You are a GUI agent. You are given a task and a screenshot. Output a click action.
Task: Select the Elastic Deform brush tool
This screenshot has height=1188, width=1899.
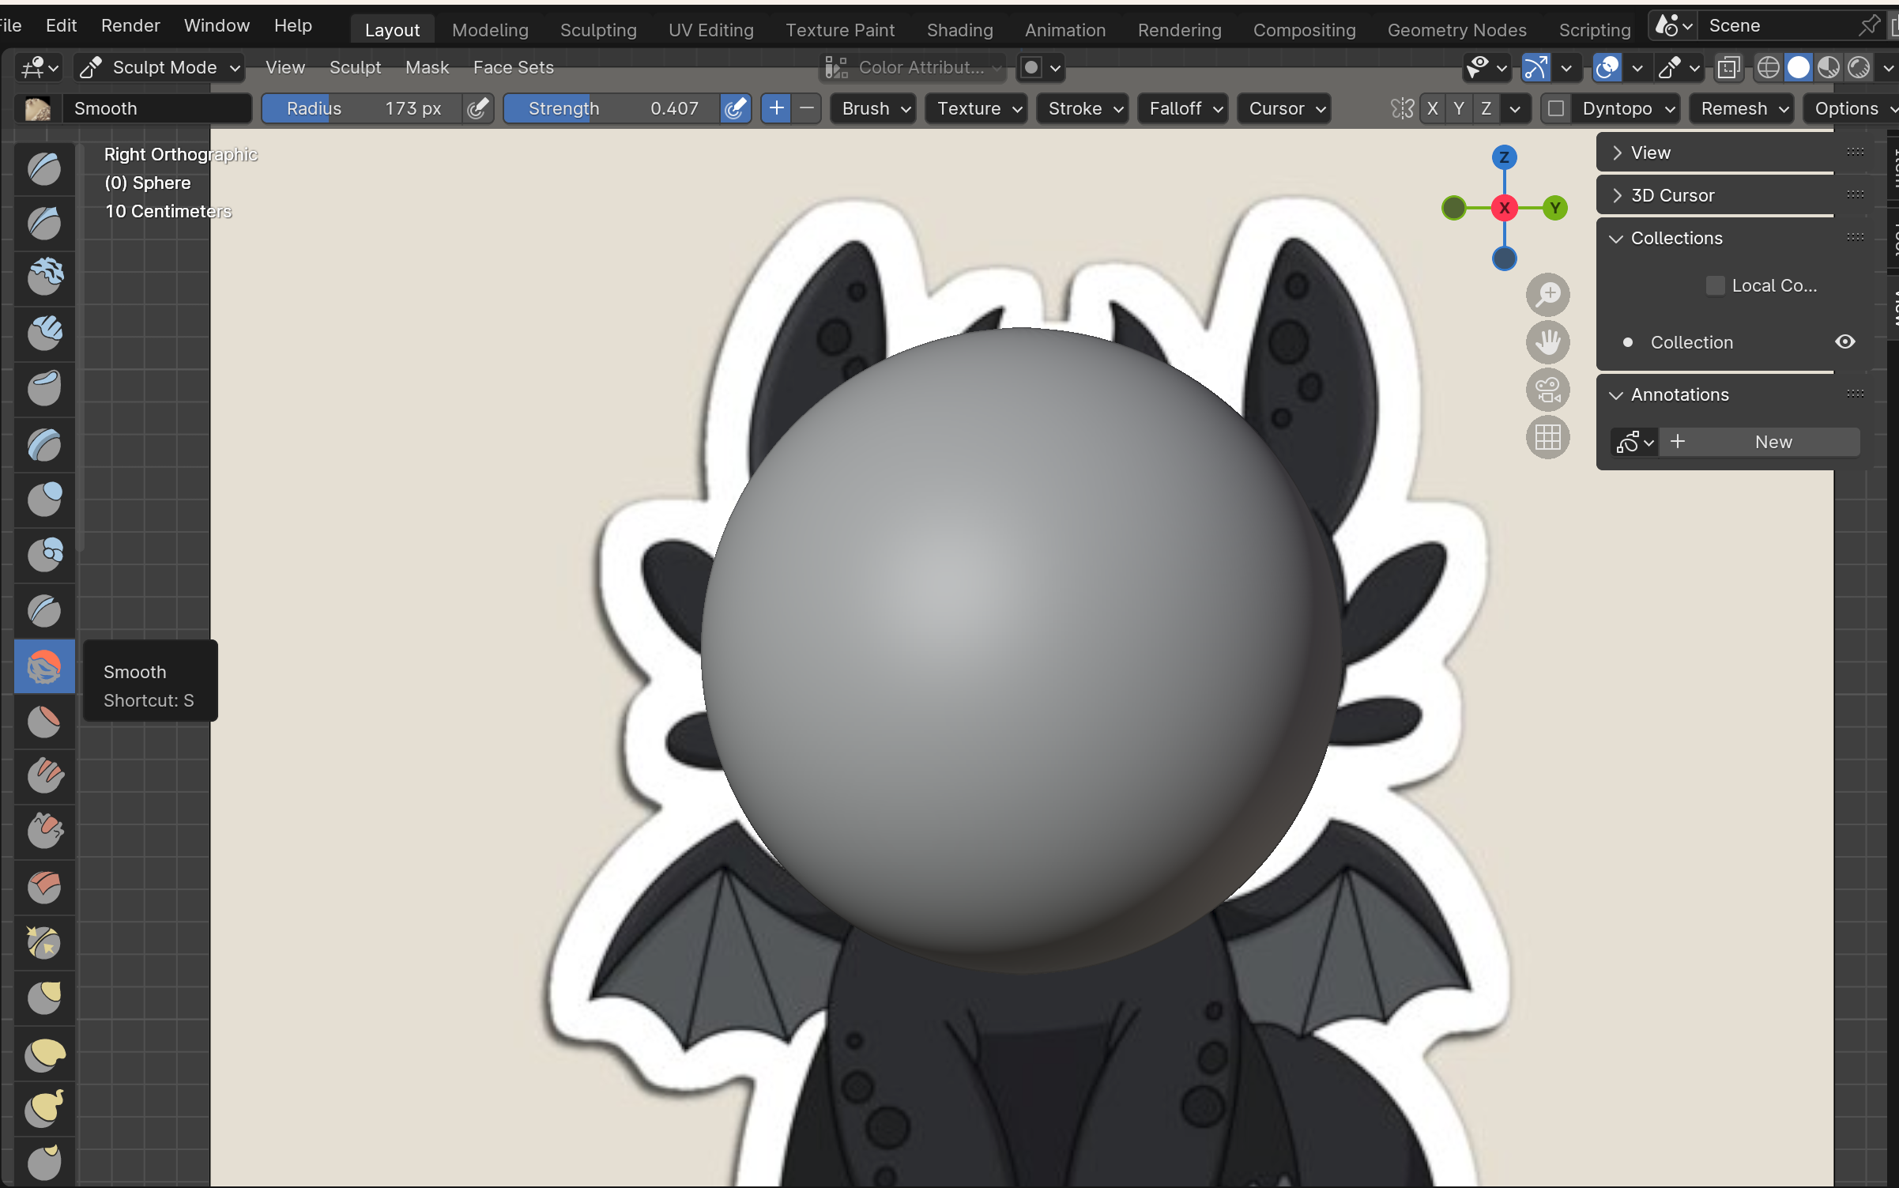pos(44,1054)
